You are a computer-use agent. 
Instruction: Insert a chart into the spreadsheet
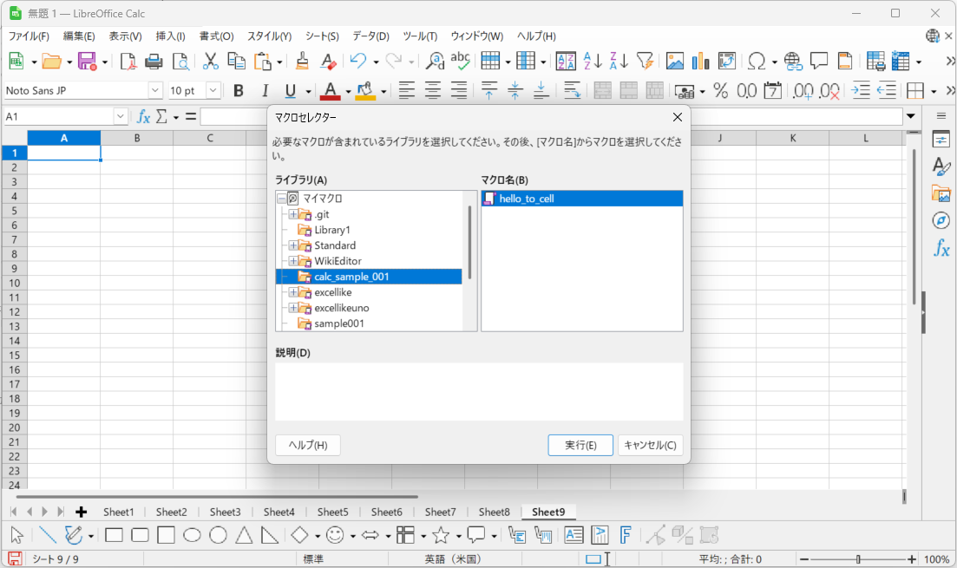(700, 61)
